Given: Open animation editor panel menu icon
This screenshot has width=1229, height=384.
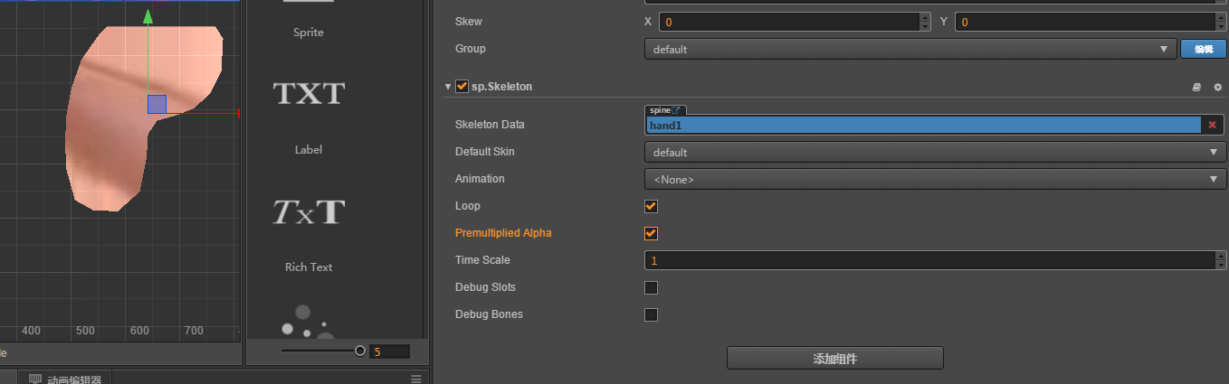Looking at the screenshot, I should 416,379.
